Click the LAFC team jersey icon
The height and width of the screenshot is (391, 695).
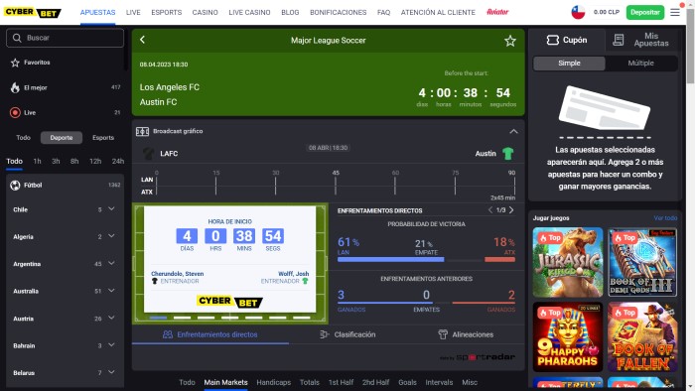point(149,154)
